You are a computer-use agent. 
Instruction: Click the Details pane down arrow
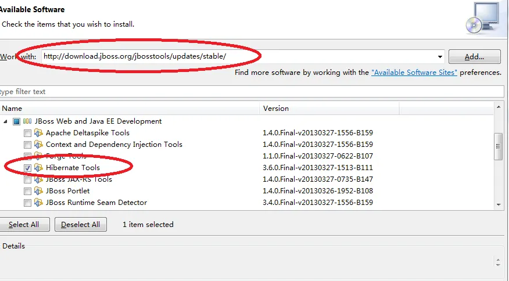click(x=498, y=264)
